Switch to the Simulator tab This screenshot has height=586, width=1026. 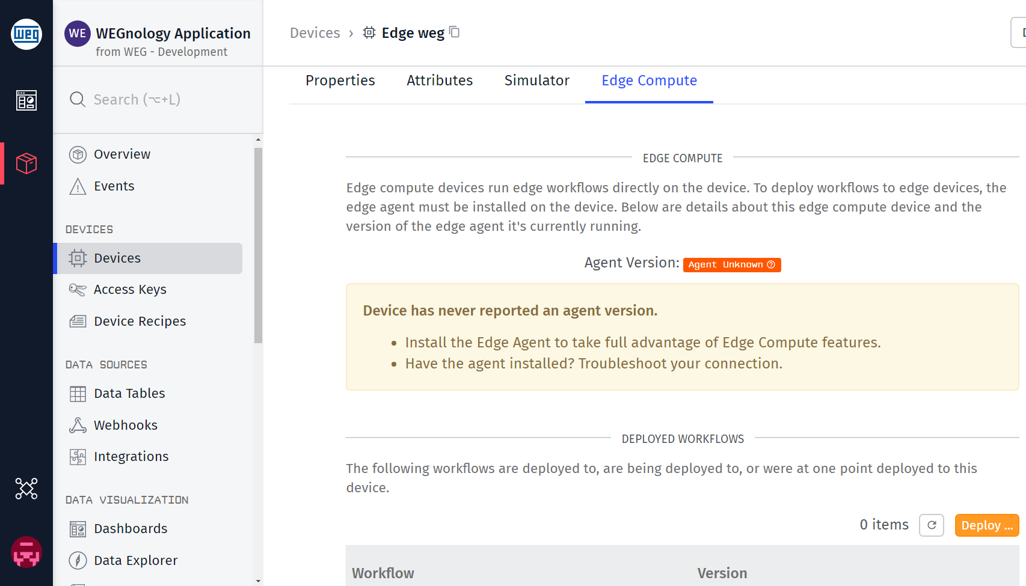[x=537, y=81]
